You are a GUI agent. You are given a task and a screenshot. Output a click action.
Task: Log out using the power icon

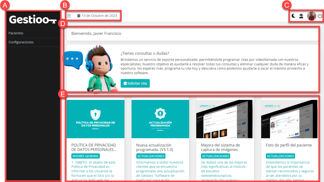[x=320, y=16]
